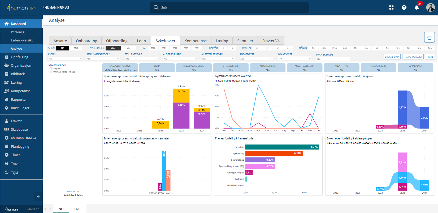This screenshot has width=438, height=213.
Task: Expand the Kjønn dropdown
Action: pos(65,59)
